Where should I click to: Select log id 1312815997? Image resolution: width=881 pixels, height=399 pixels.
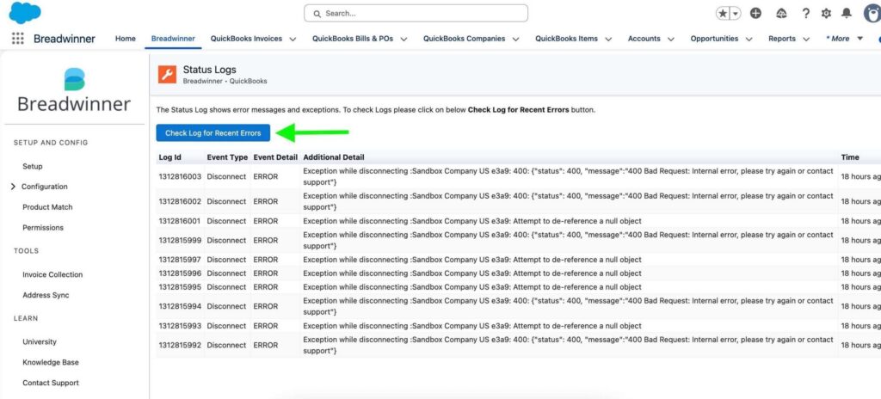[x=180, y=260]
